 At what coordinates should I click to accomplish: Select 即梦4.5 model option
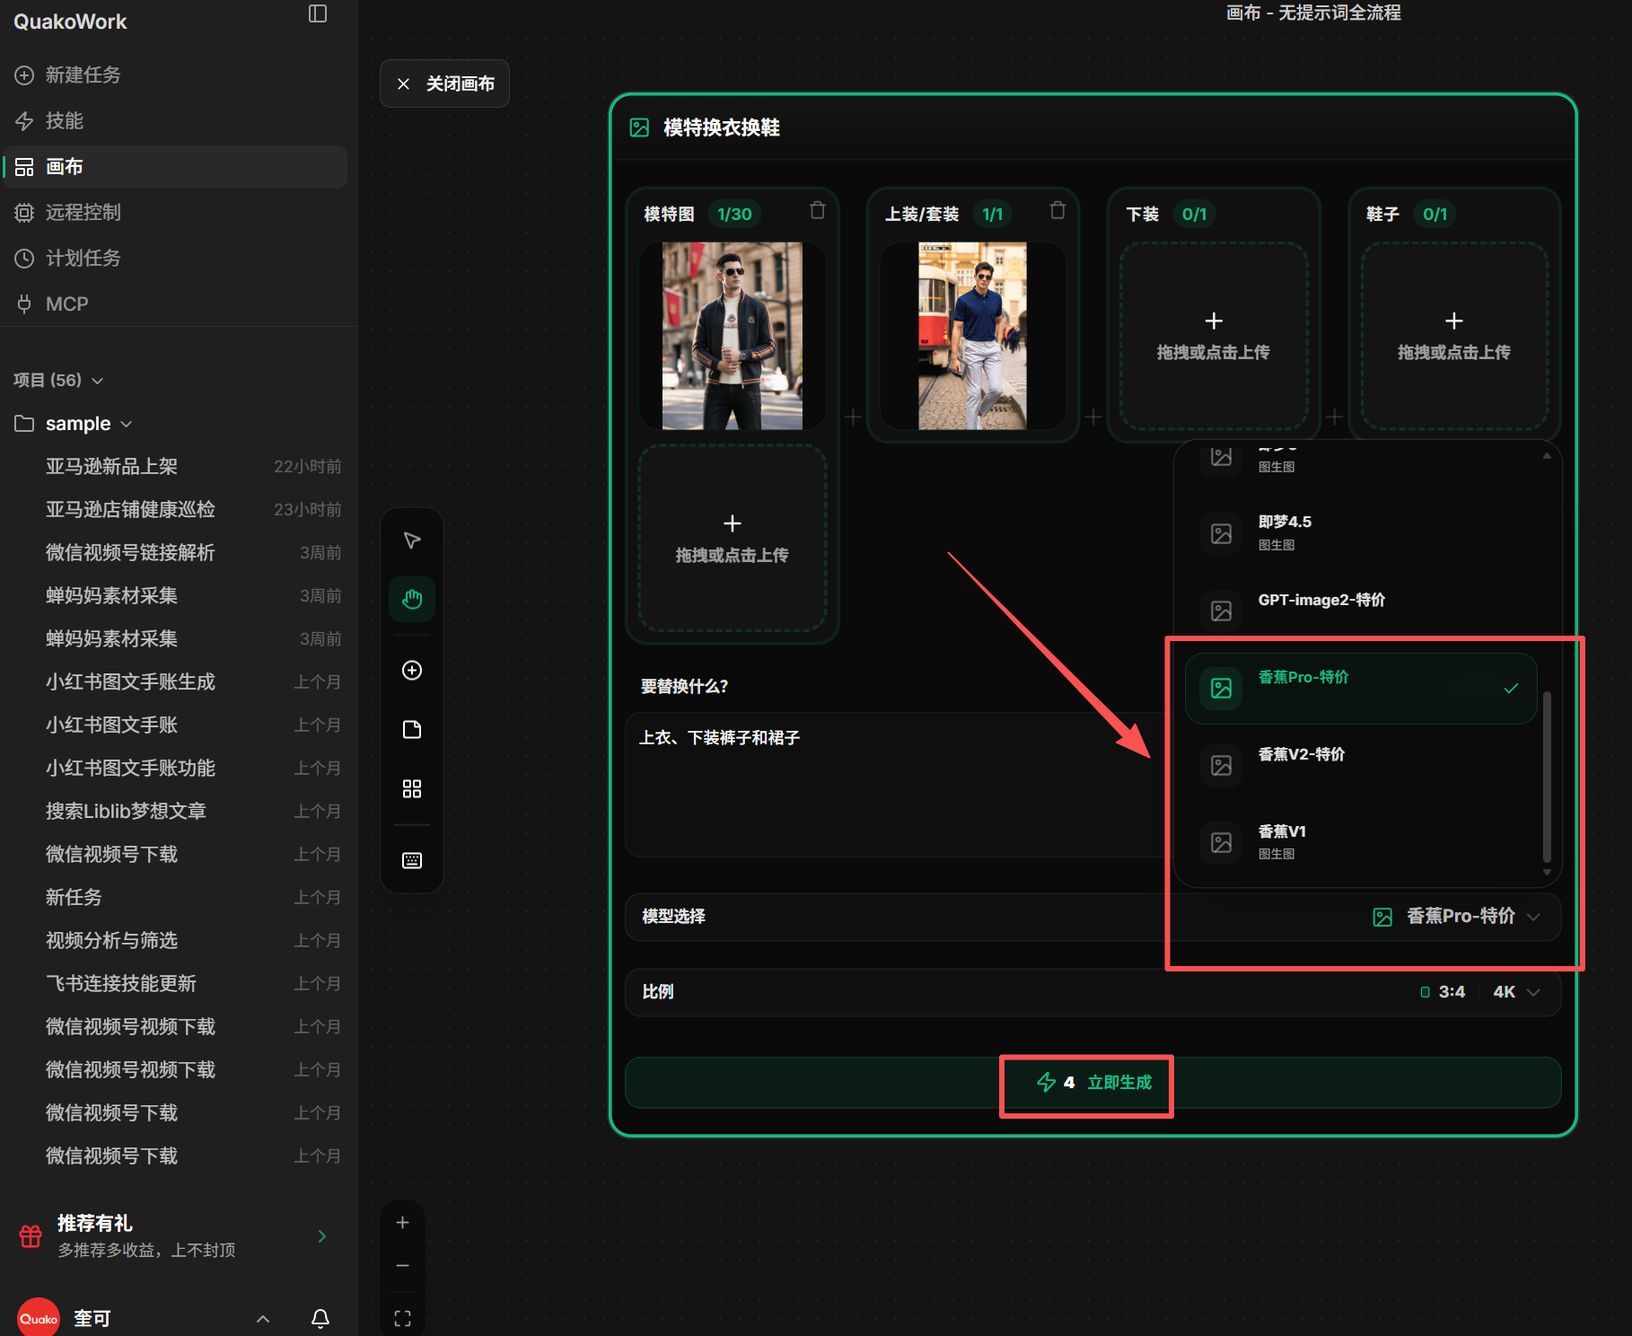point(1361,533)
